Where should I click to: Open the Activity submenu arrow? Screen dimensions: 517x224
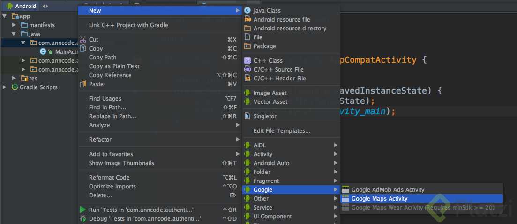click(336, 154)
